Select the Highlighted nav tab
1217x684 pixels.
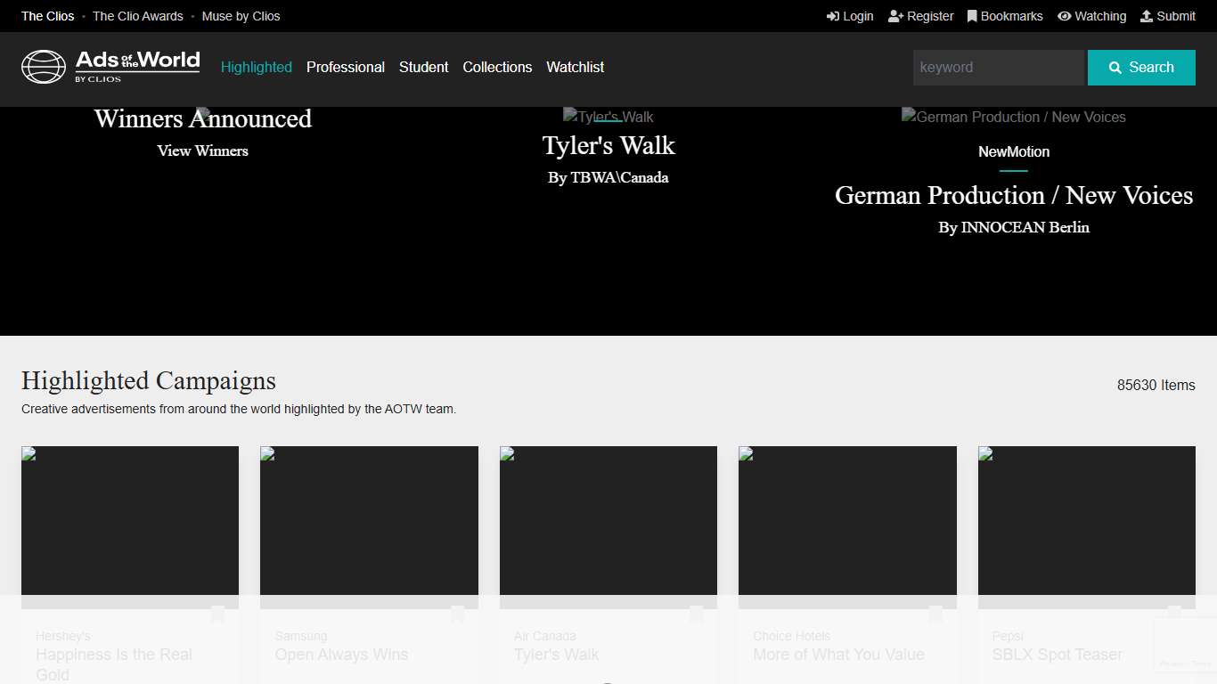point(256,68)
